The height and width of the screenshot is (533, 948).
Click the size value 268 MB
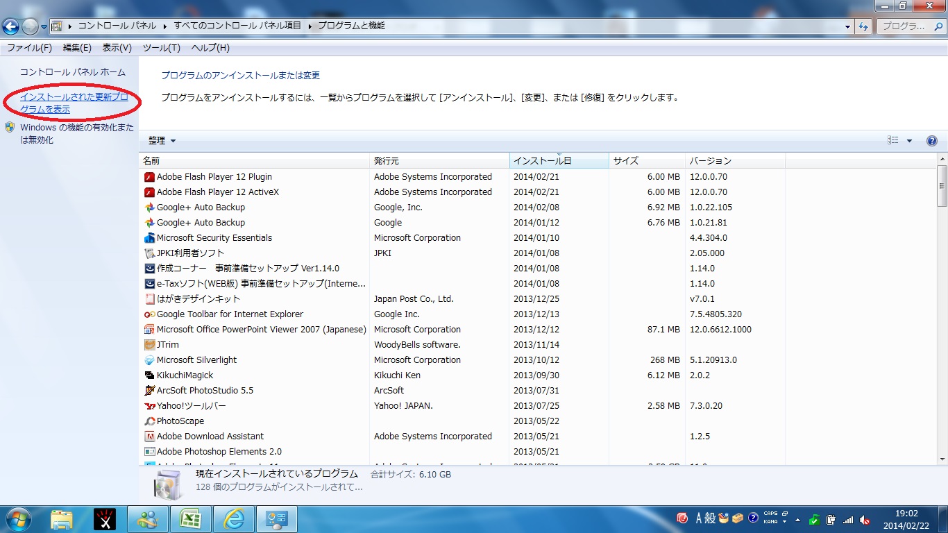[x=666, y=360]
